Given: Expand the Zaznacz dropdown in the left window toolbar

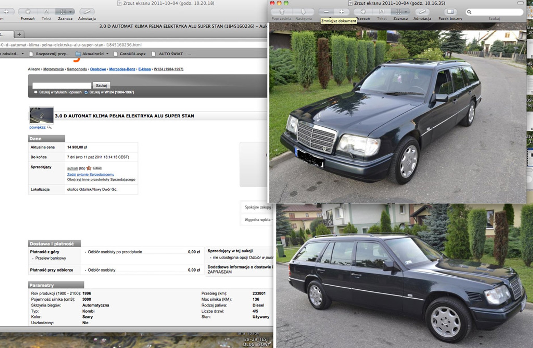Looking at the screenshot, I should coord(70,12).
